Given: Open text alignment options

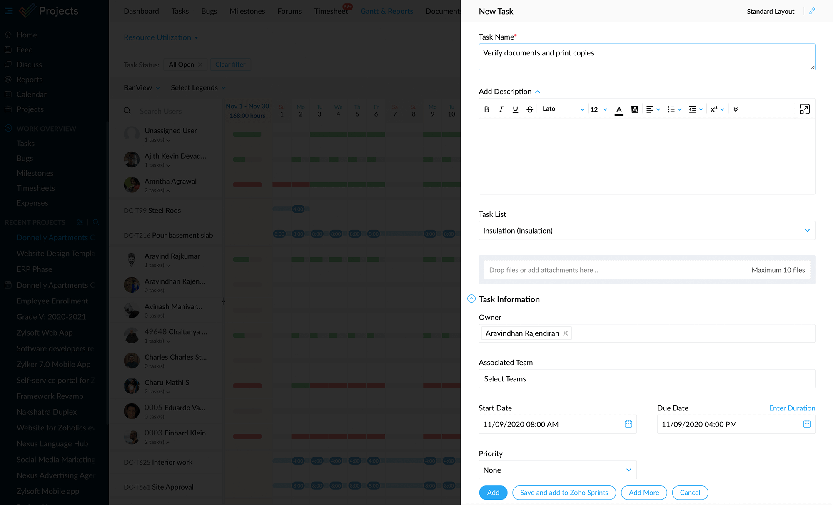Looking at the screenshot, I should [653, 109].
